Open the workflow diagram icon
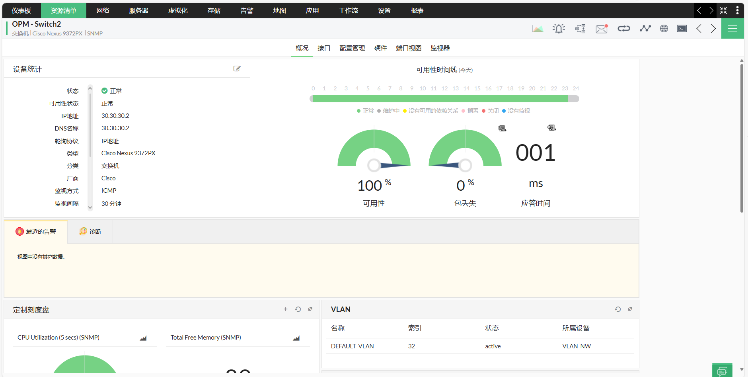 580,29
